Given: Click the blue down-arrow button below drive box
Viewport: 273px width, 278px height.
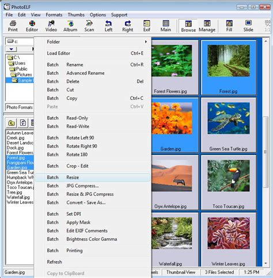Looking at the screenshot, I should point(12,49).
